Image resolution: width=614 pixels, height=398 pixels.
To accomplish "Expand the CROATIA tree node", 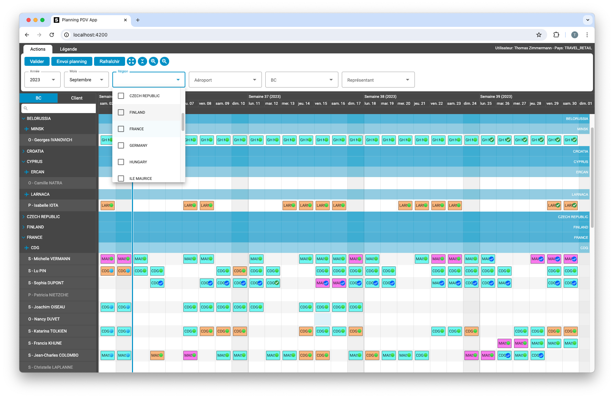I will [x=23, y=151].
